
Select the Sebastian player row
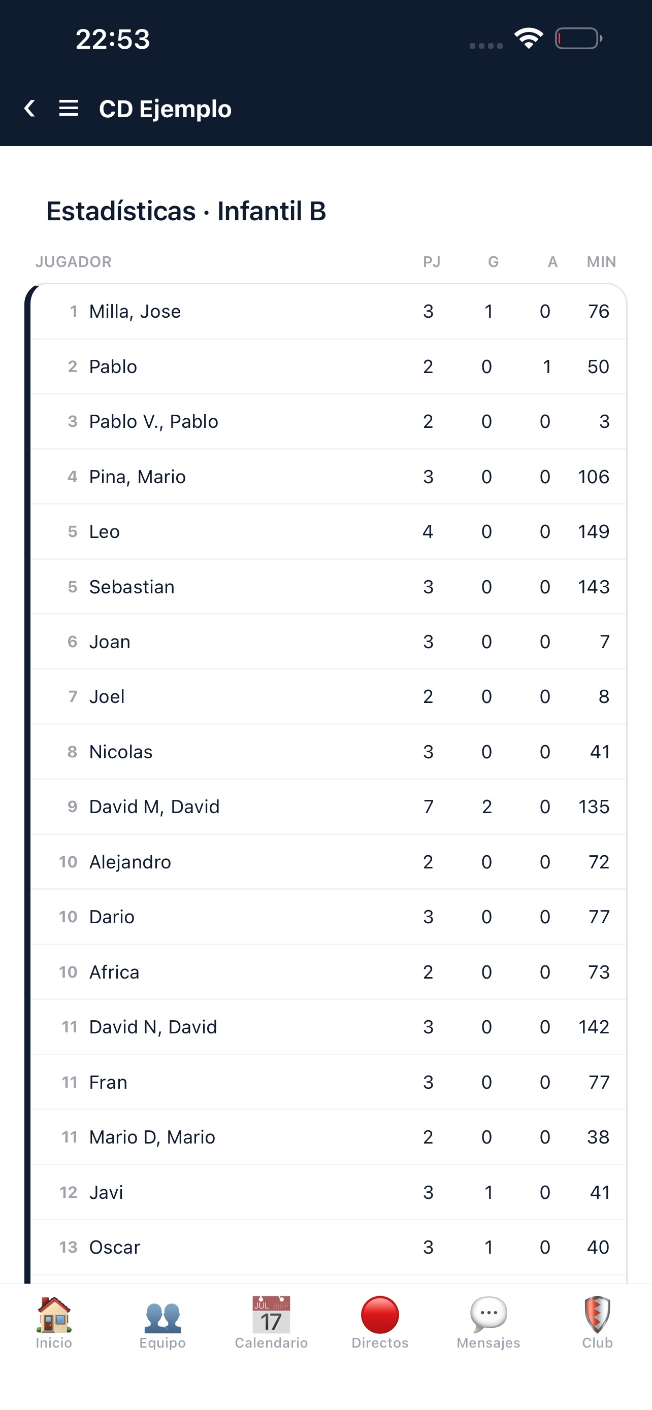point(329,587)
